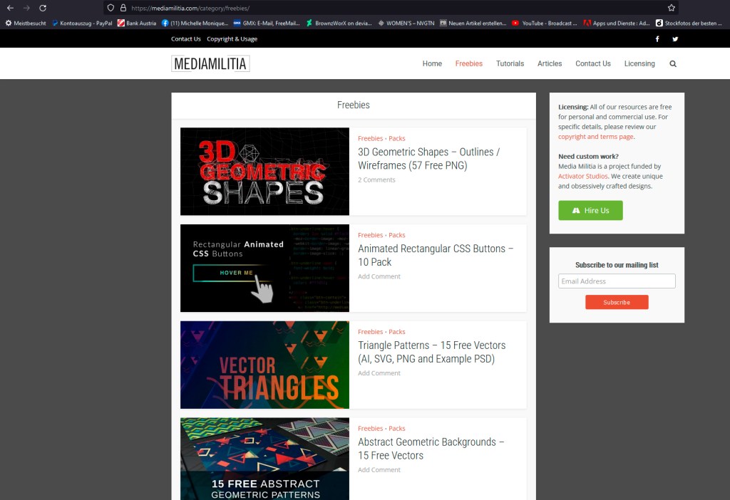Open the Tutorials menu item
This screenshot has height=500, width=730.
[510, 63]
